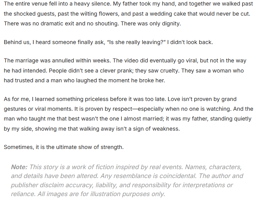262x208 pixels.
Task: Click the bold "Note:" label
Action: click(19, 167)
